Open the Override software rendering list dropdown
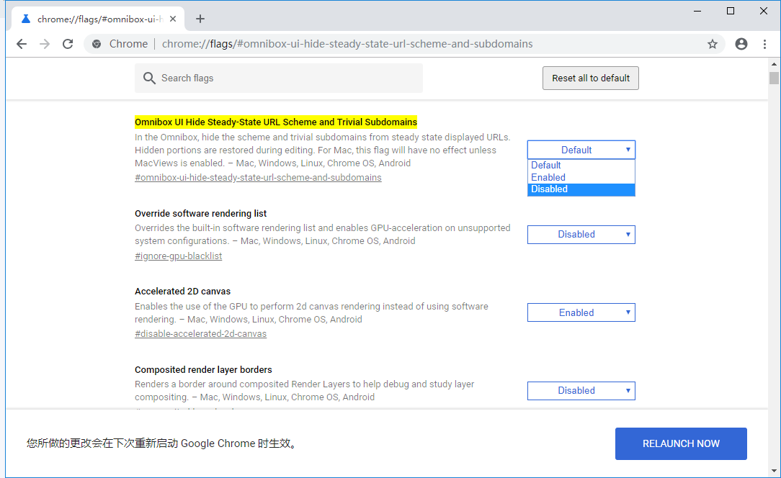The image size is (781, 478). click(581, 235)
